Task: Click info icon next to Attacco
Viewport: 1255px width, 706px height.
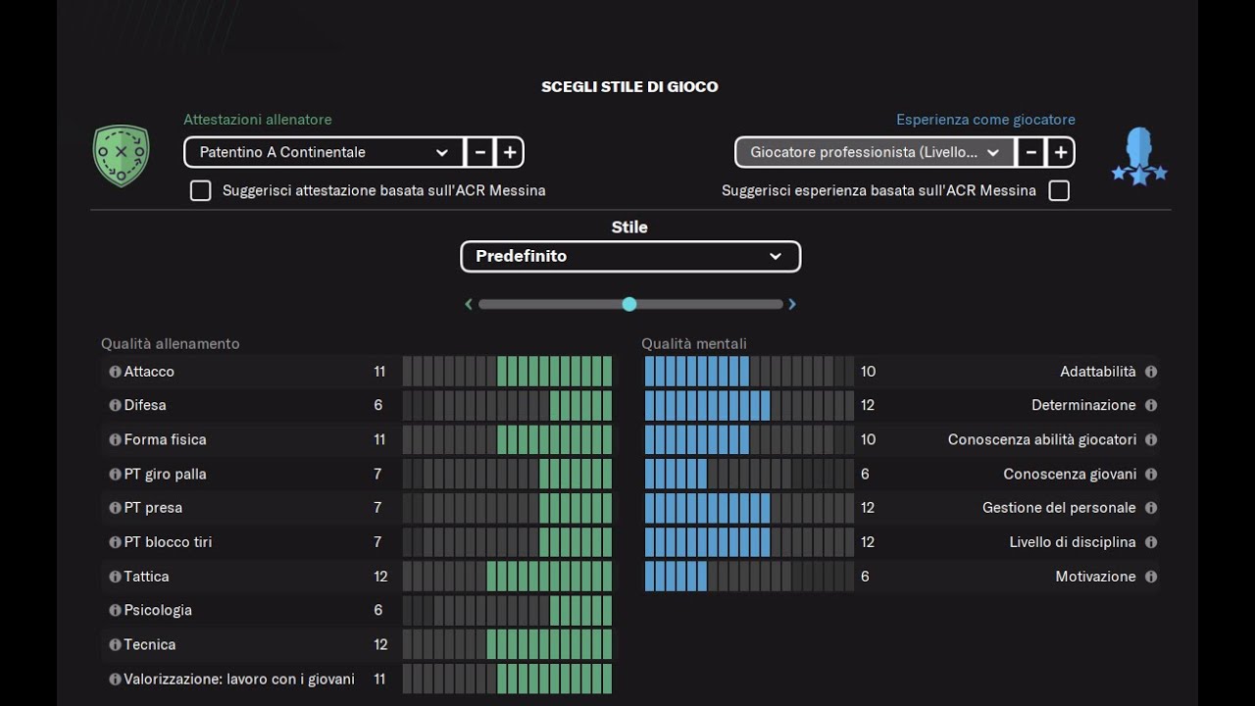Action: 115,372
